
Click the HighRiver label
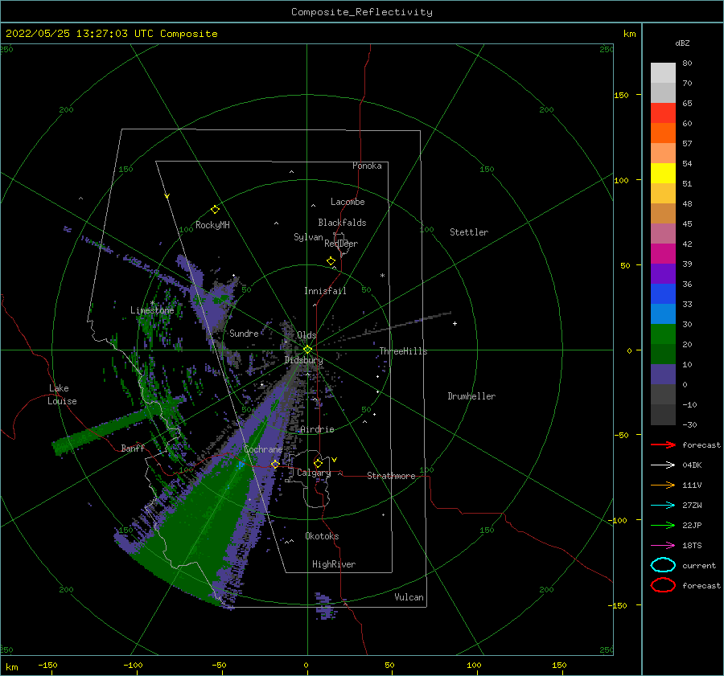click(x=334, y=564)
